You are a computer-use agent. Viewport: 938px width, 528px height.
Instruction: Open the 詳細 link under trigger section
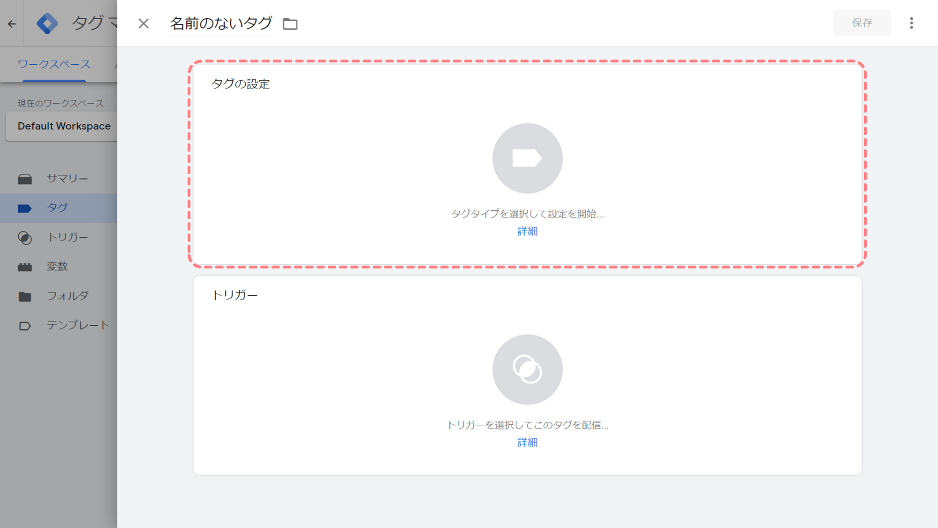tap(527, 442)
